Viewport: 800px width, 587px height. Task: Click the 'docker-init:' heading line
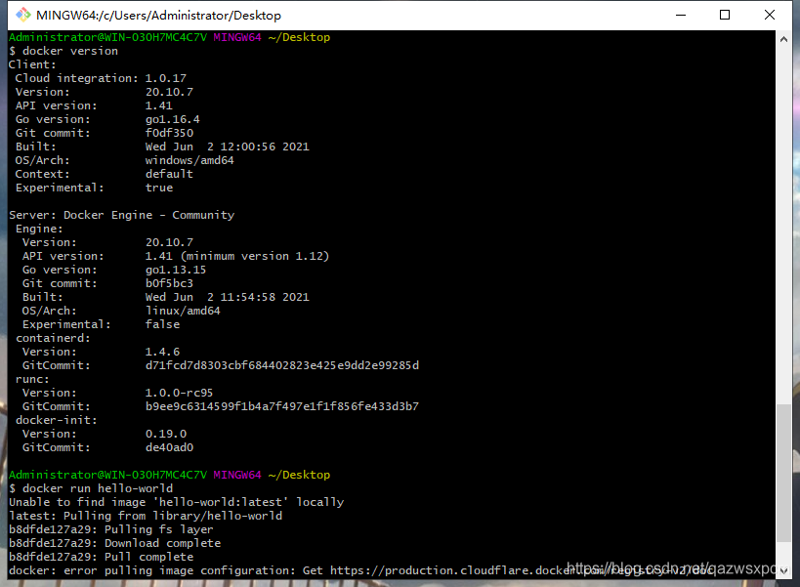pos(56,420)
